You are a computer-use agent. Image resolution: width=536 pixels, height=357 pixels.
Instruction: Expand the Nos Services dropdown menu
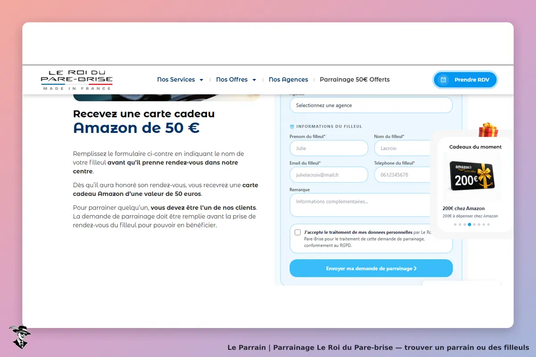point(180,79)
